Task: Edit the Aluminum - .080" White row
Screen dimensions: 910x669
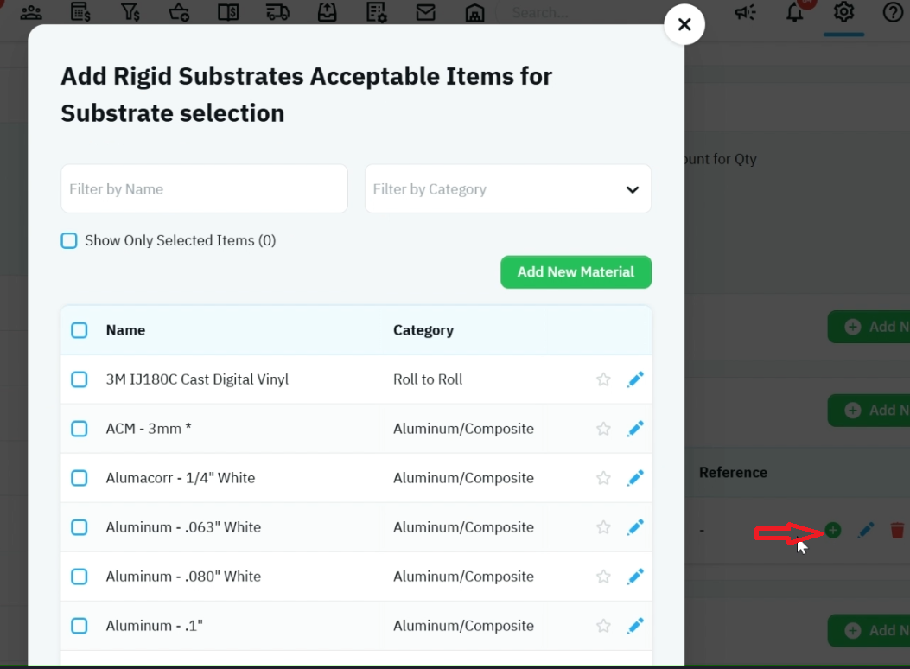Action: pos(635,577)
